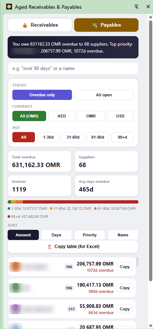The image size is (153, 329).
Task: Click the scroll up arrow at top
Action: click(151, 17)
